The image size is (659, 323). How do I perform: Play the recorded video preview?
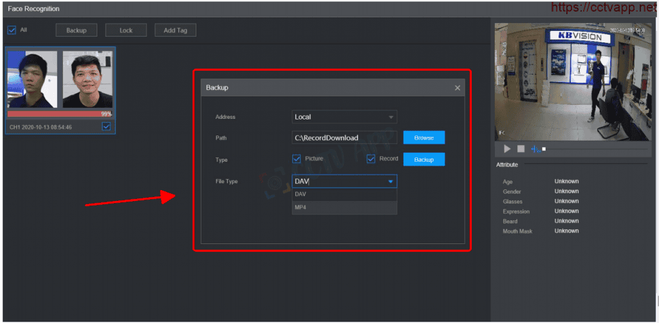click(x=507, y=149)
